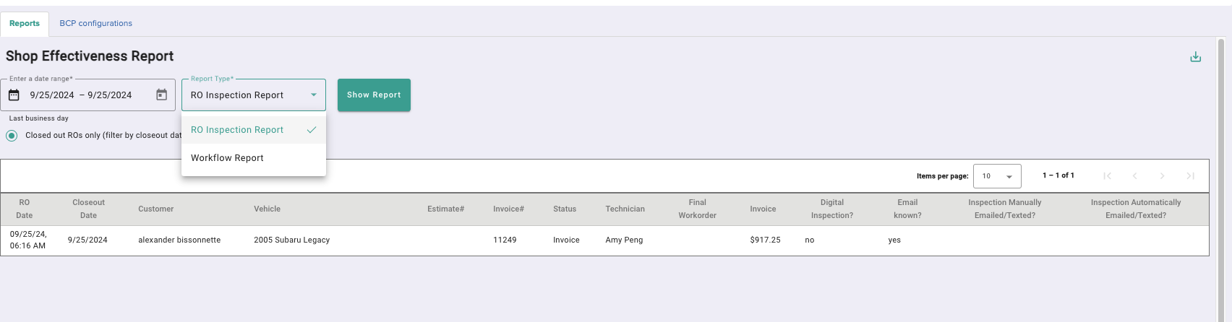Open Items per page dropdown
This screenshot has width=1232, height=322.
tap(997, 176)
